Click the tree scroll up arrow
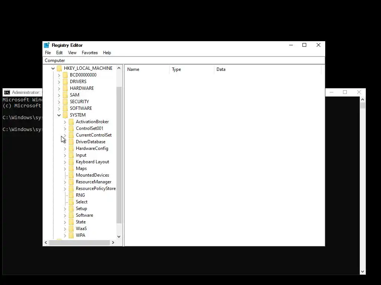The image size is (381, 285). point(119,68)
